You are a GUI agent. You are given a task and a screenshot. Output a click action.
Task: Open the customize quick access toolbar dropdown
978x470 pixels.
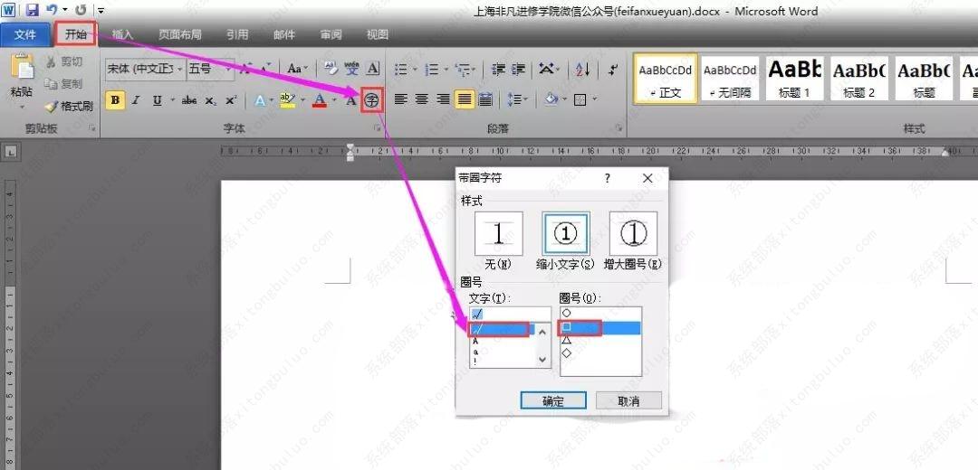coord(101,11)
